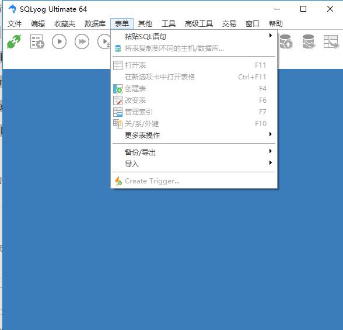The width and height of the screenshot is (343, 330).
Task: Click the execute all queries icon
Action: pyautogui.click(x=82, y=41)
